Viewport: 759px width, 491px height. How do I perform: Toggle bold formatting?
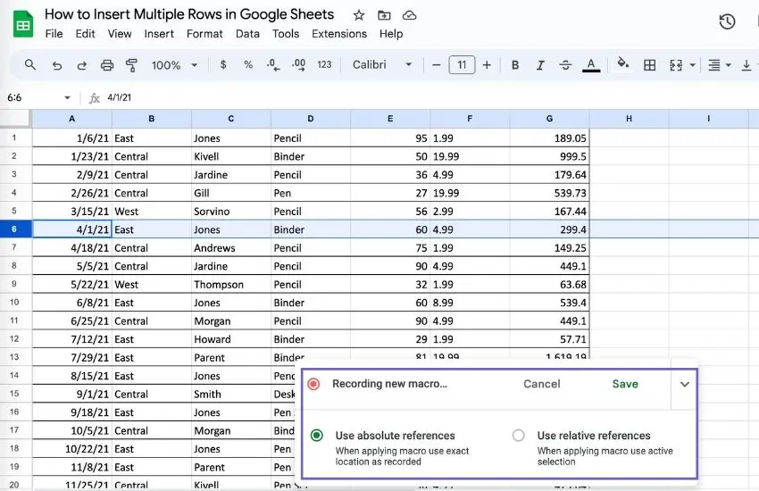[515, 65]
